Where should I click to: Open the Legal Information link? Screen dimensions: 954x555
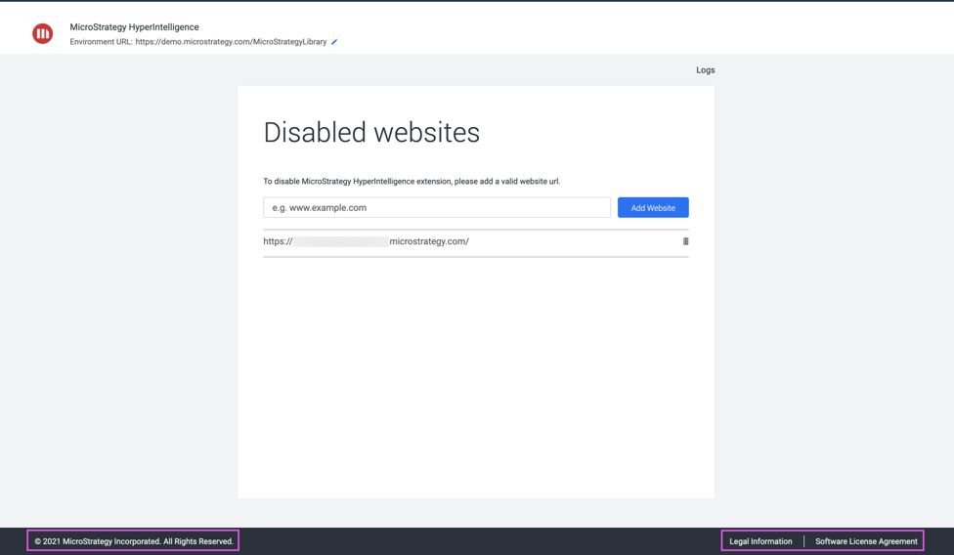(x=760, y=541)
